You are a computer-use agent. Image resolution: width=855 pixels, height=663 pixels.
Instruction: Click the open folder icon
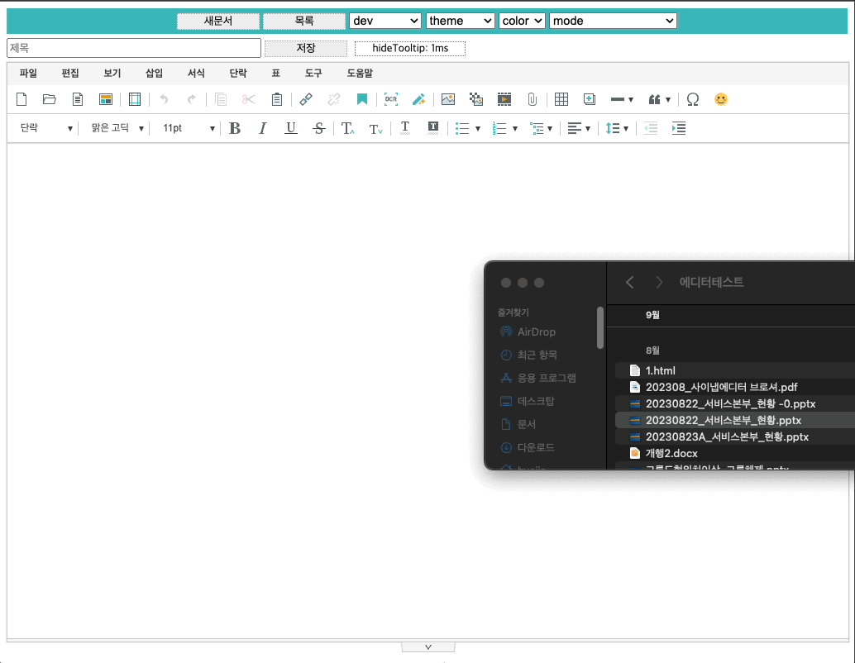click(50, 99)
